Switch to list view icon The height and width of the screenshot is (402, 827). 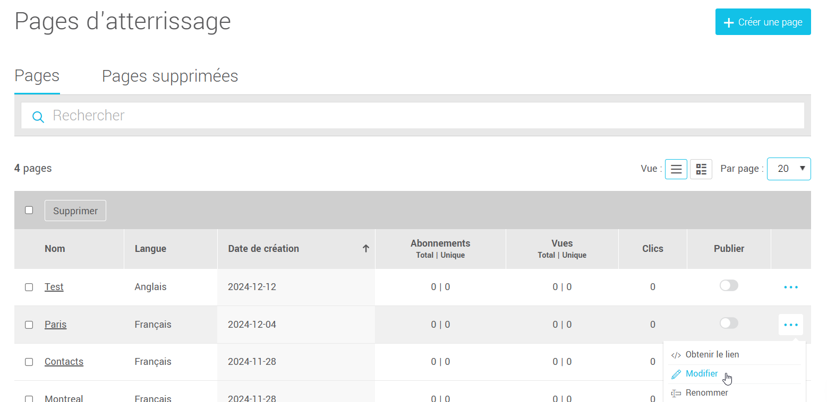coord(676,169)
